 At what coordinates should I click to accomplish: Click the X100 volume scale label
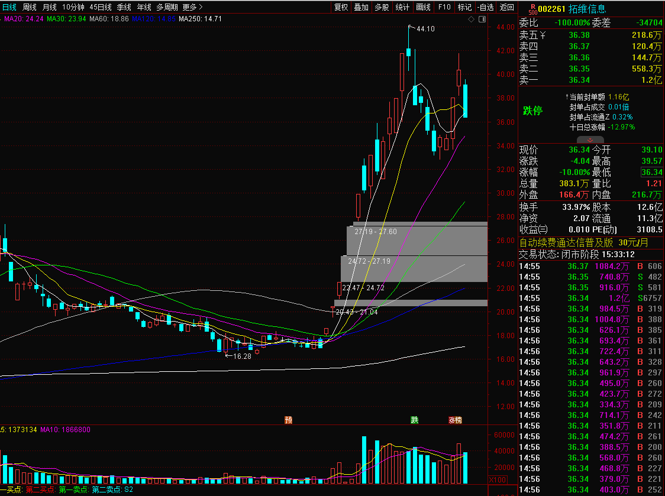pyautogui.click(x=498, y=480)
